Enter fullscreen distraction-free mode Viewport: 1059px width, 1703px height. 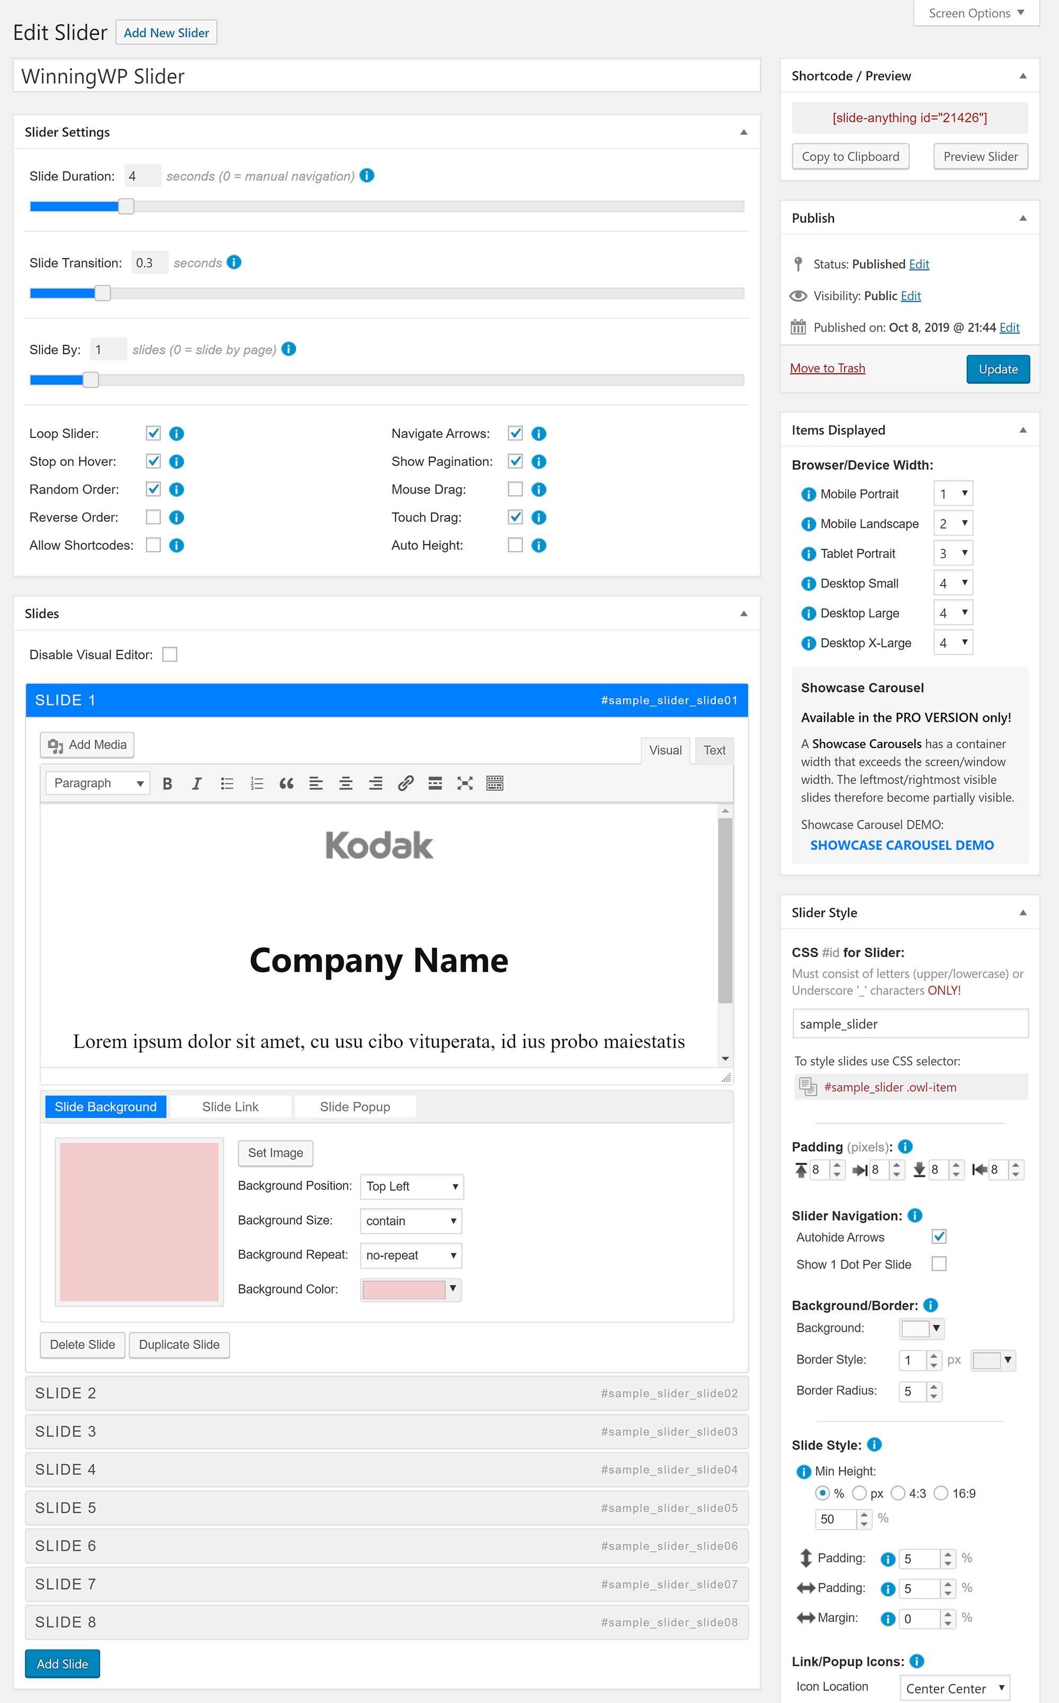(465, 784)
